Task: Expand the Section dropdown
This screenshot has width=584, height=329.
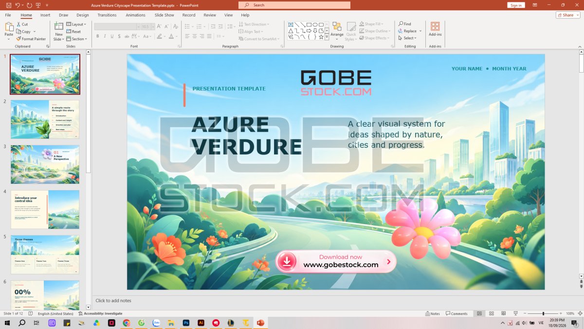Action: (77, 39)
